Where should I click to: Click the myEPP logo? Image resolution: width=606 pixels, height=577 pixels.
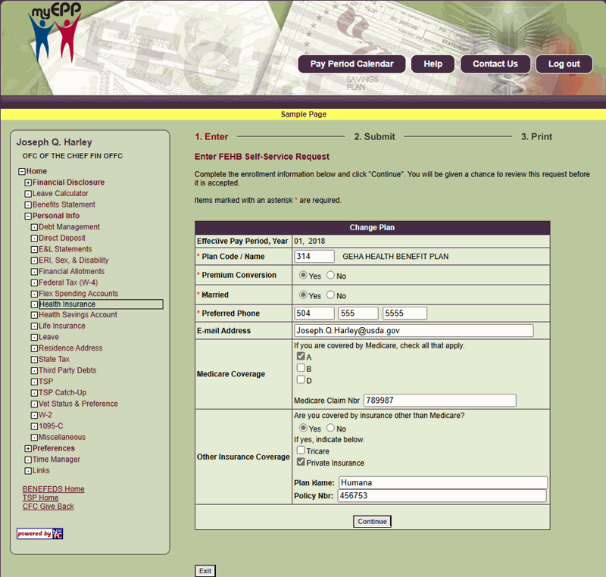[55, 33]
